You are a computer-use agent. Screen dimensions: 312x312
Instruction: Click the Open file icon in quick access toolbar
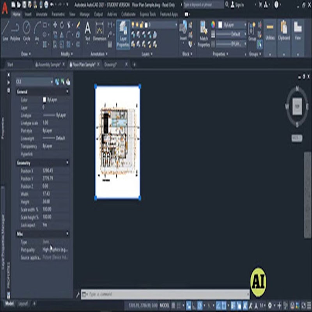coord(19,5)
